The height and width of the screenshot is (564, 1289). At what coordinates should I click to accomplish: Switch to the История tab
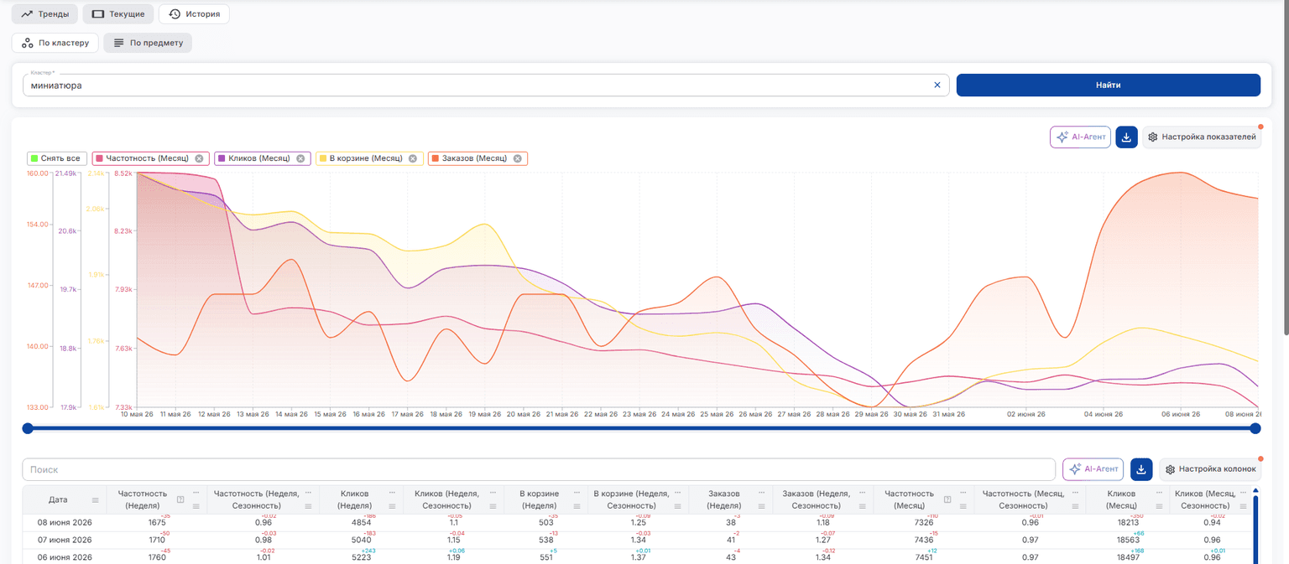tap(194, 14)
